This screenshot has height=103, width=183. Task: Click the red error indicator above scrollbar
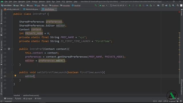tap(179, 12)
